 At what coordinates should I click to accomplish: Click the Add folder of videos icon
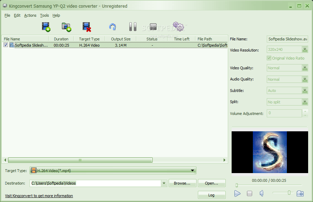coord(66,27)
